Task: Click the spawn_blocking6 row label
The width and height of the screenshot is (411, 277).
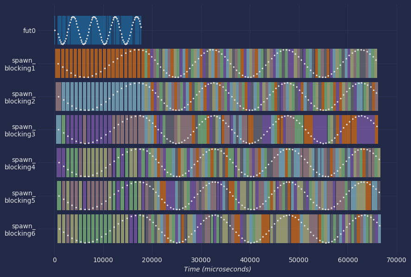Action: tap(20, 230)
